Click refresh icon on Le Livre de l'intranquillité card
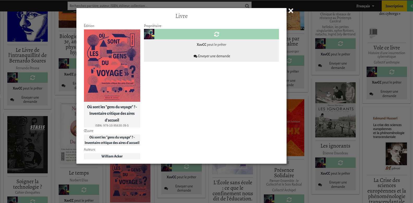 click(x=33, y=78)
